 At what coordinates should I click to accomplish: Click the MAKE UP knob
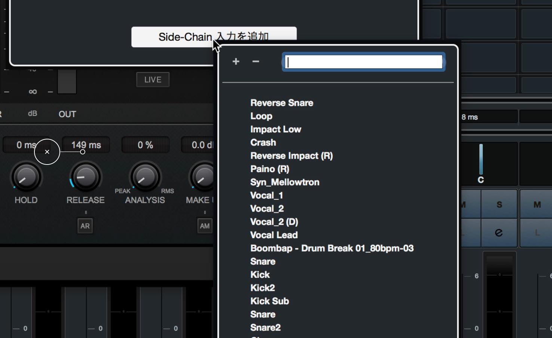pos(202,177)
